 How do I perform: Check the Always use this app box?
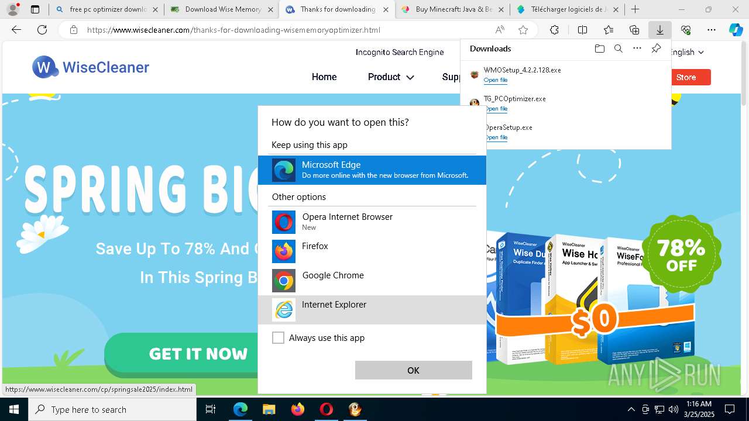[x=279, y=338]
